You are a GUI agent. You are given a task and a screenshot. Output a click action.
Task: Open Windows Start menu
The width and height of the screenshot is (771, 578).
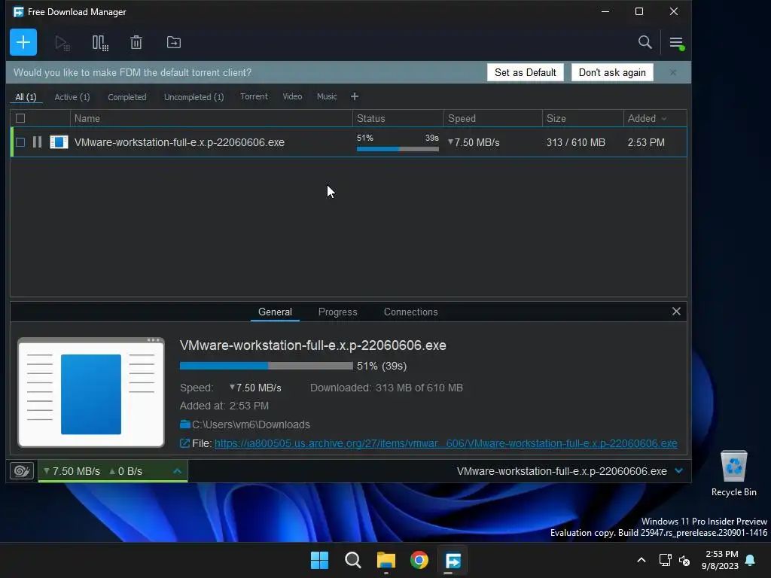(x=319, y=560)
